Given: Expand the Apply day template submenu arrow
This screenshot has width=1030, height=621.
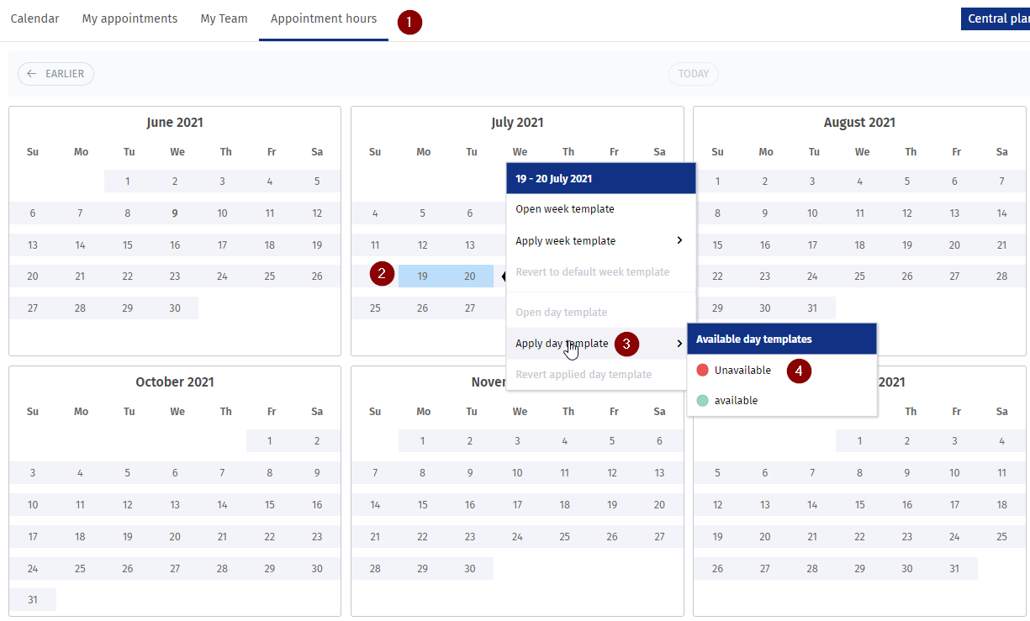Looking at the screenshot, I should (x=679, y=344).
